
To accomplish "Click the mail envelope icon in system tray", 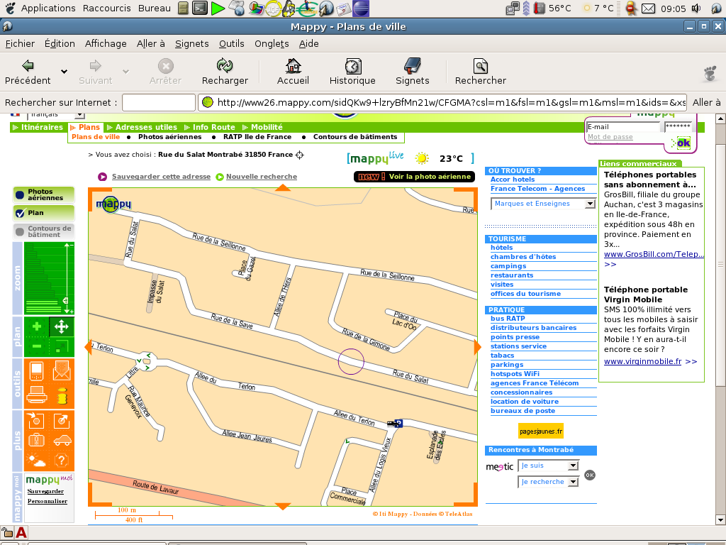I will click(x=648, y=9).
